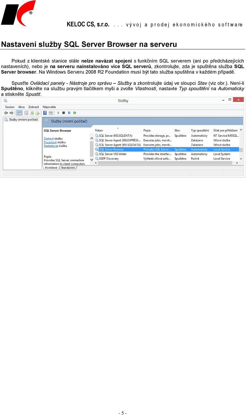Click the Refresh toolbar icon
The width and height of the screenshot is (246, 415).
coord(32,113)
